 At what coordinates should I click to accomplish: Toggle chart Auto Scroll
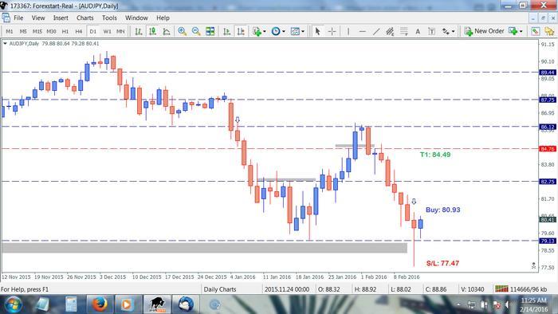(226, 31)
